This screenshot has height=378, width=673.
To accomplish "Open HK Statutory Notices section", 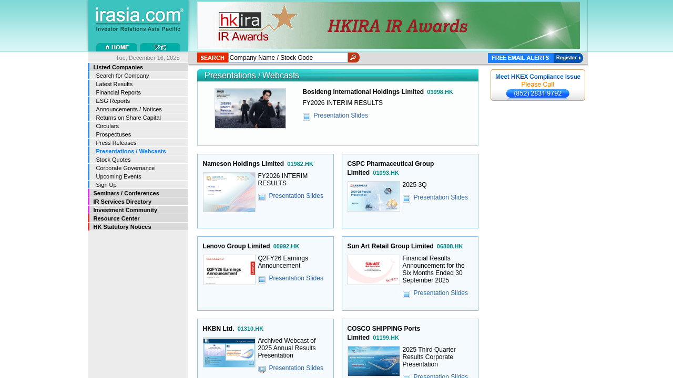I will pos(138,227).
